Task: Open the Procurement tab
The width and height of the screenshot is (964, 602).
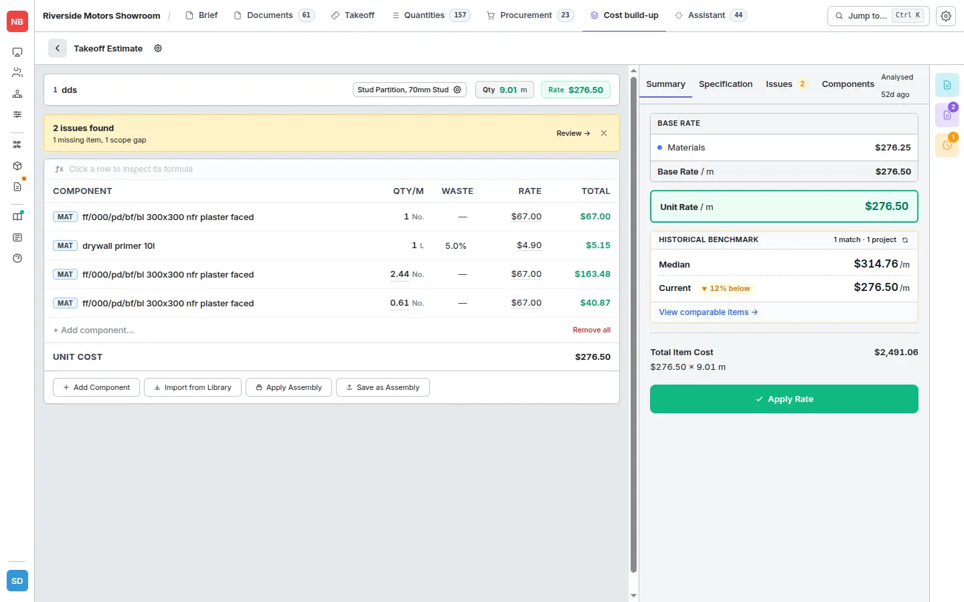Action: pyautogui.click(x=530, y=15)
